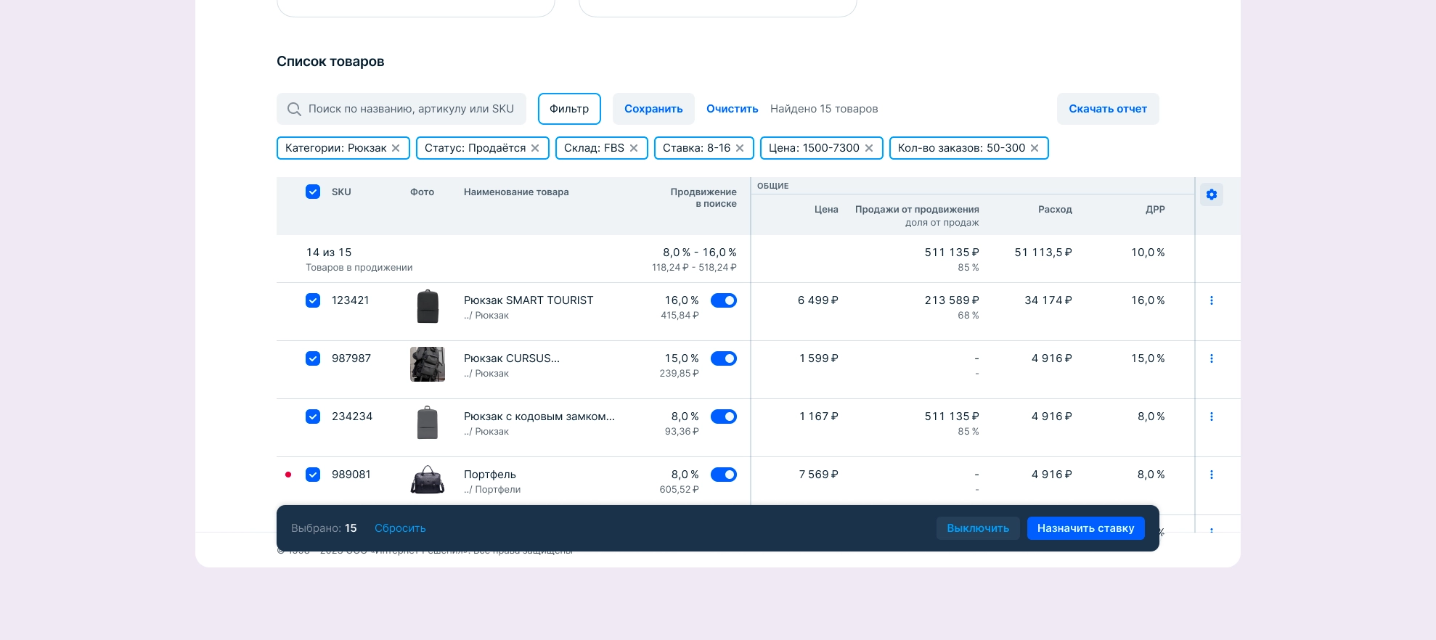This screenshot has height=640, width=1436.
Task: Disable promotion toggle for SKU 234234
Action: [x=724, y=417]
